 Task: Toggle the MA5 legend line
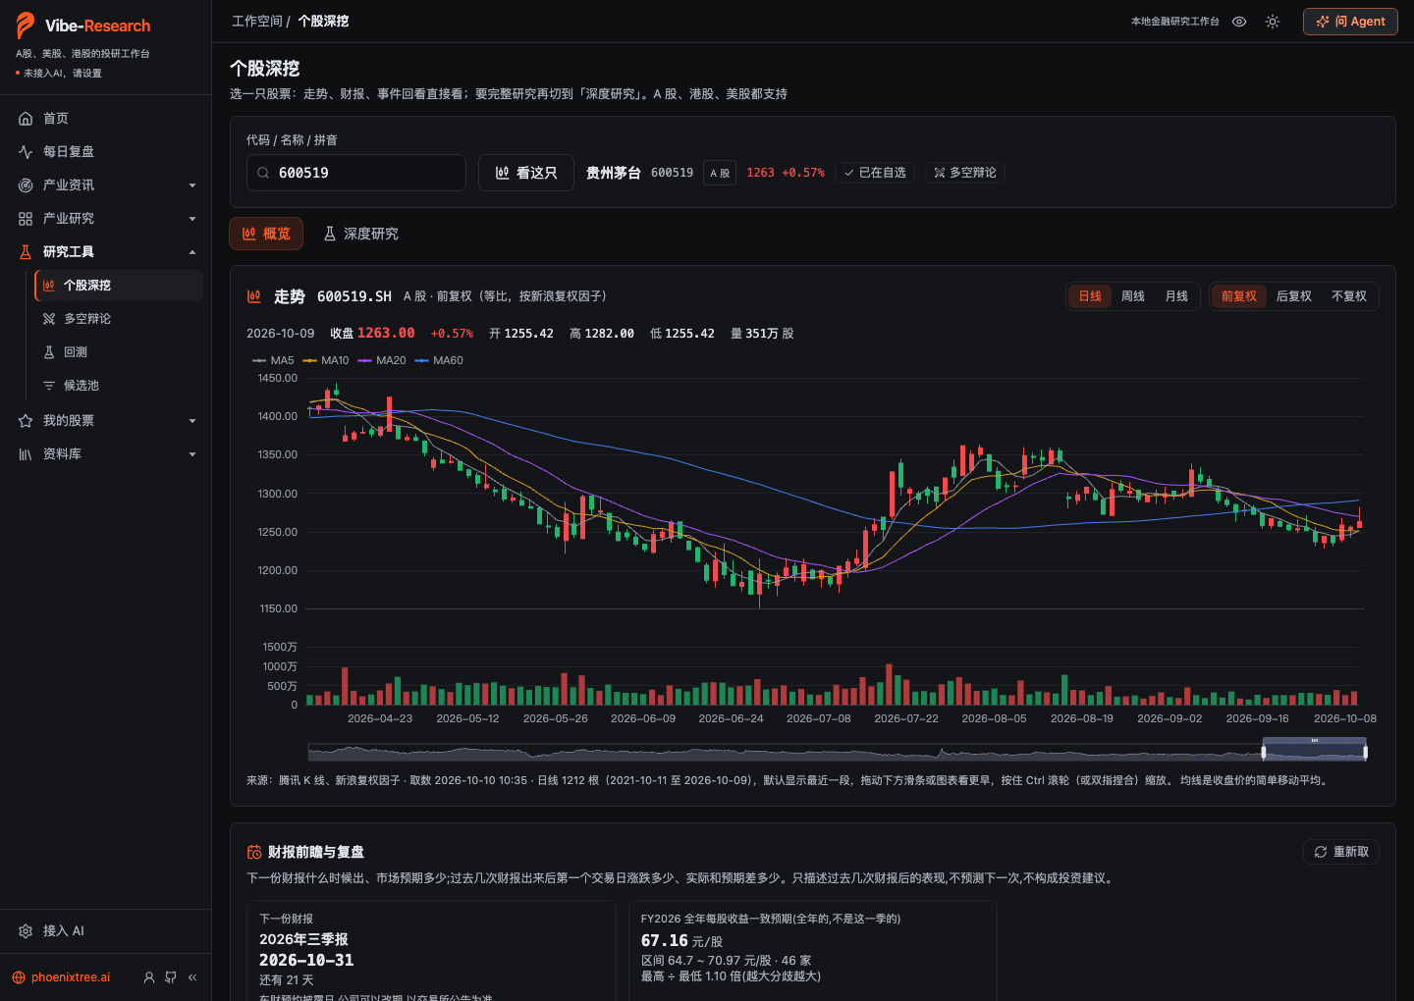click(273, 361)
